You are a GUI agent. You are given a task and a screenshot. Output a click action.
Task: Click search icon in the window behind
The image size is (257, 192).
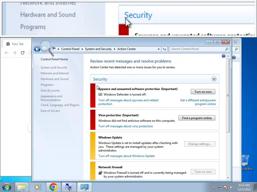click(236, 49)
